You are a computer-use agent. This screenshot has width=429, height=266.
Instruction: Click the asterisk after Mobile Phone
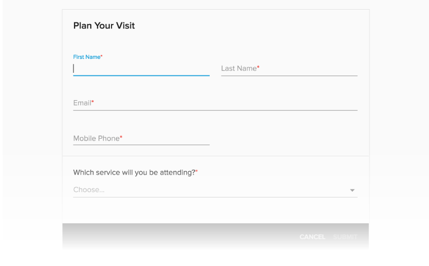121,137
